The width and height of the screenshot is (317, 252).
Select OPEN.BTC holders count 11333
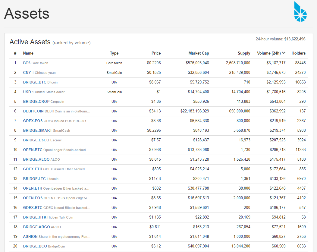[x=300, y=150]
